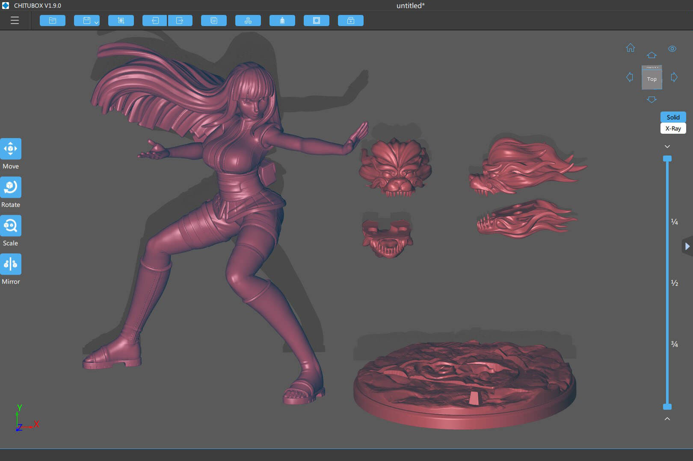
Task: Click the toolbox icon with plus sign
Action: (351, 21)
